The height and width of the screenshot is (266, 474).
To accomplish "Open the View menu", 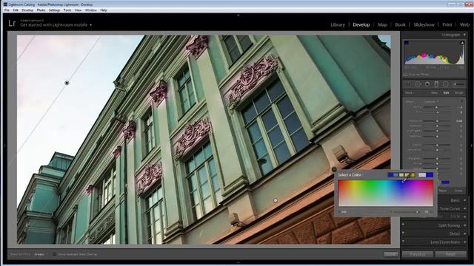I will pos(78,10).
